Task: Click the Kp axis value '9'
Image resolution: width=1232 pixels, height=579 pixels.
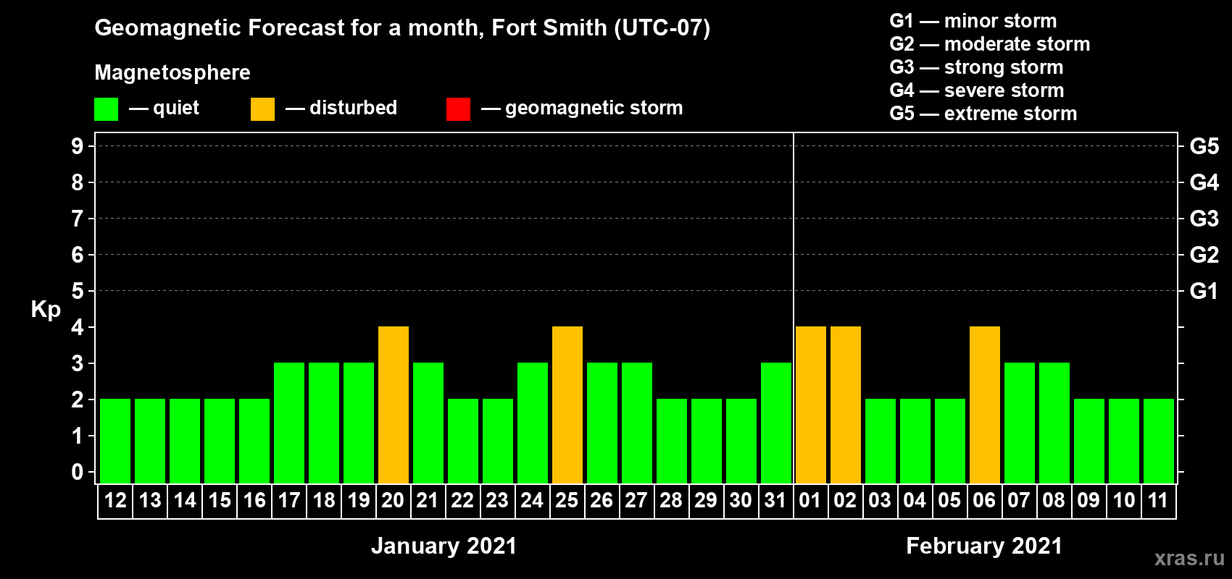Action: pyautogui.click(x=78, y=146)
